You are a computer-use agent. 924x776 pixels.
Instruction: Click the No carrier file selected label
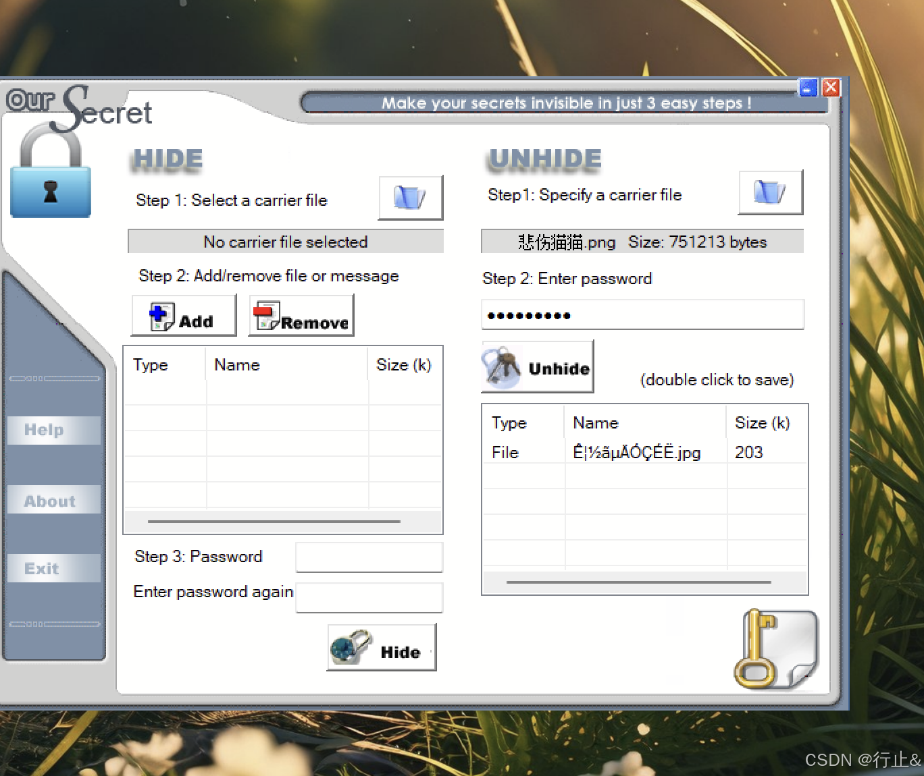point(286,242)
